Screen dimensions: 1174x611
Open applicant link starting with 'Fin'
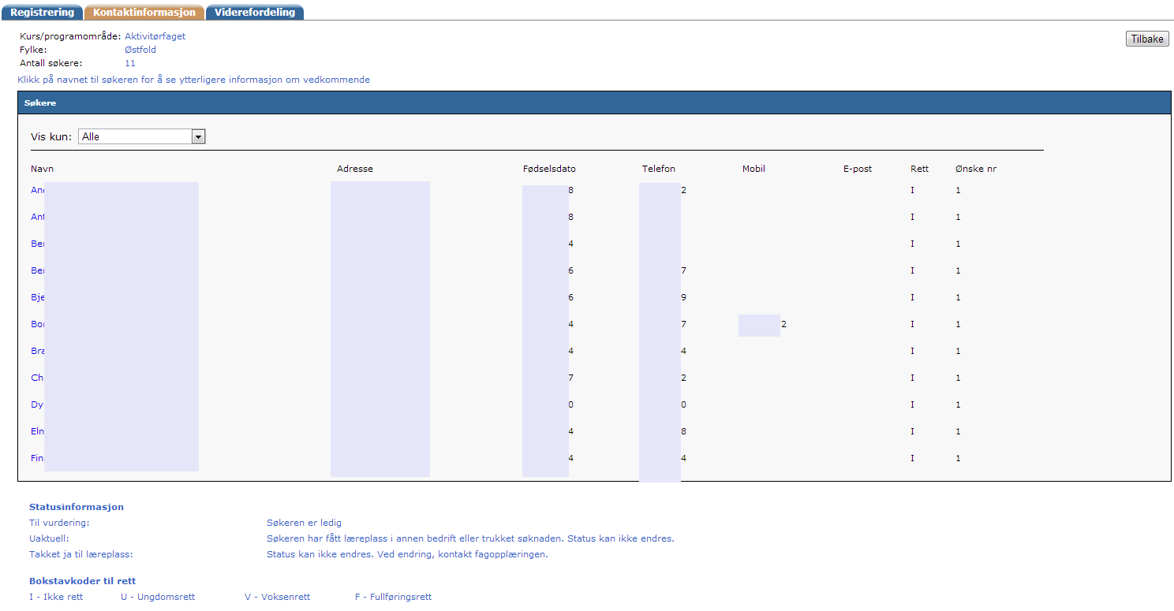point(38,458)
